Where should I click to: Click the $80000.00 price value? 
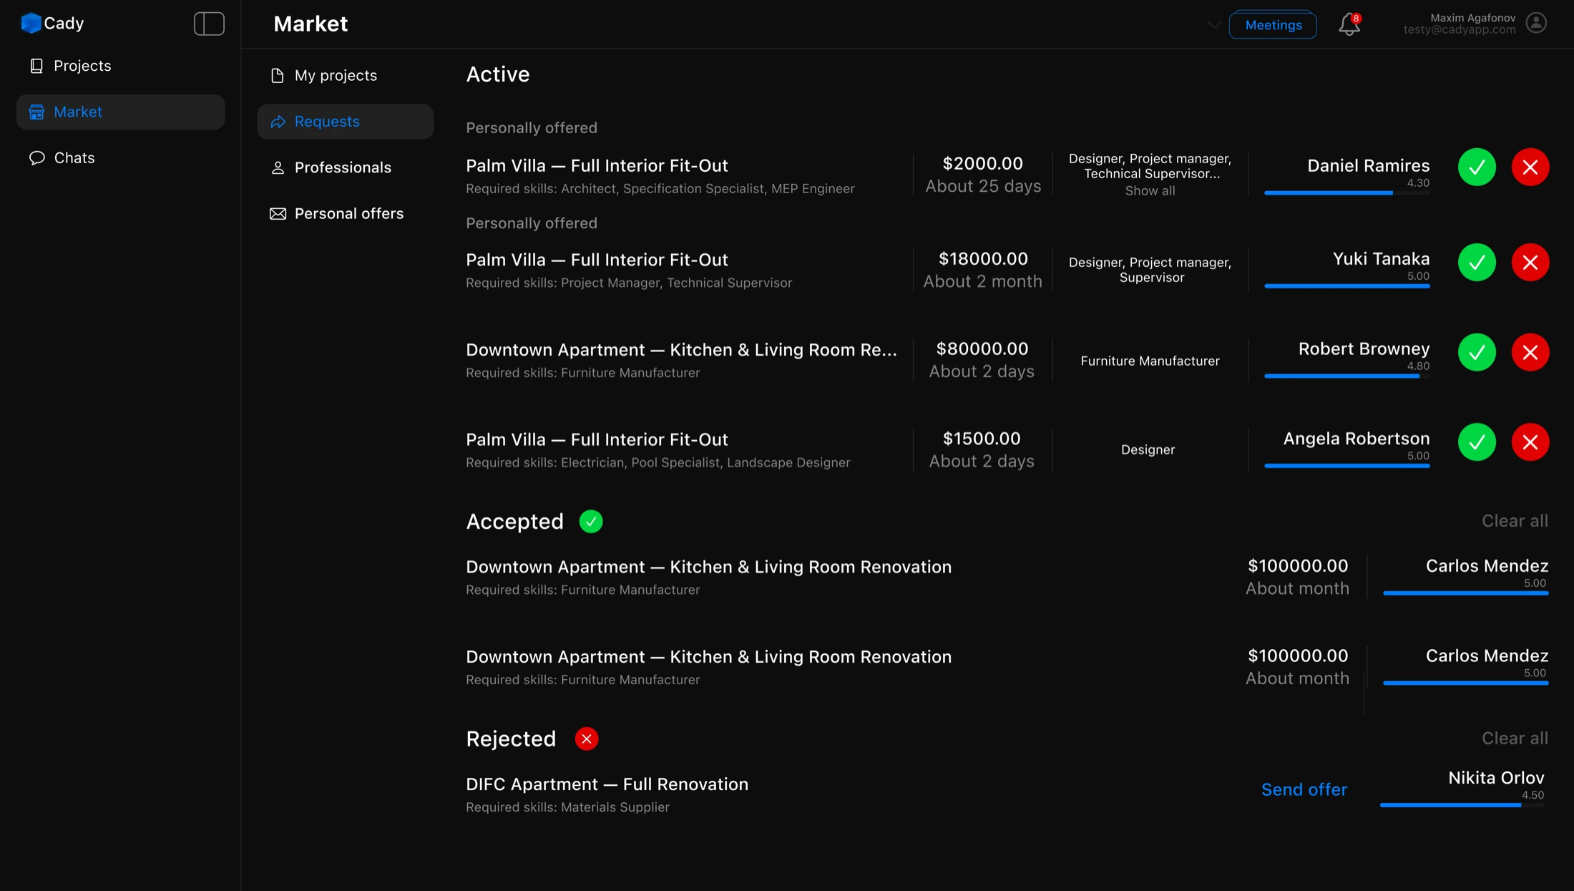[982, 349]
